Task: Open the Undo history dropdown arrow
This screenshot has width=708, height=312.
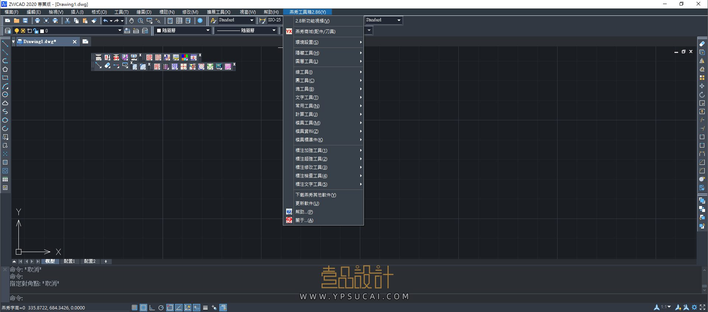Action: point(111,21)
